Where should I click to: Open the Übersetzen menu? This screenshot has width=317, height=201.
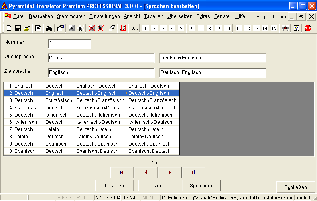point(180,16)
